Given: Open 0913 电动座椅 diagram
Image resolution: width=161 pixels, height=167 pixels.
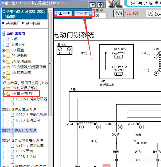Looking at the screenshot, I should click(28, 120).
